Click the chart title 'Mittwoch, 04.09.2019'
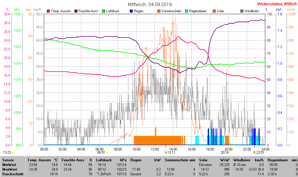Screen dimensions: 298x177 [150, 4]
